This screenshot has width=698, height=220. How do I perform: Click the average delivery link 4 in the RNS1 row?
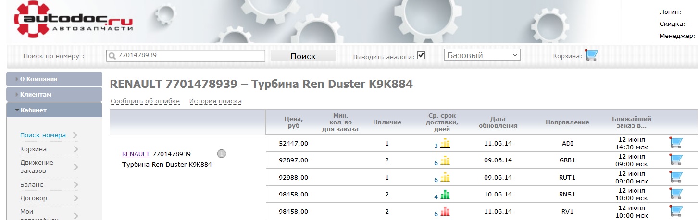point(436,196)
